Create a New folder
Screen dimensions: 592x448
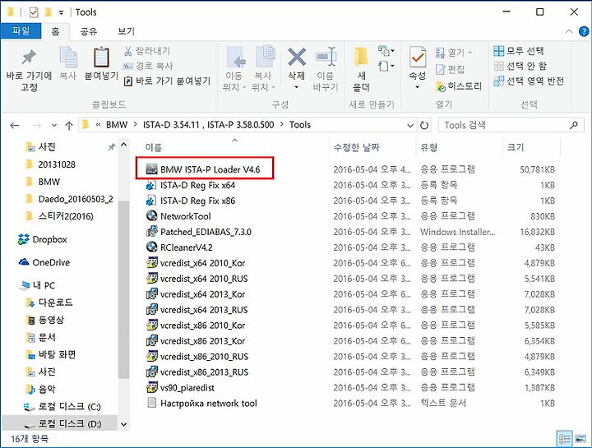361,69
